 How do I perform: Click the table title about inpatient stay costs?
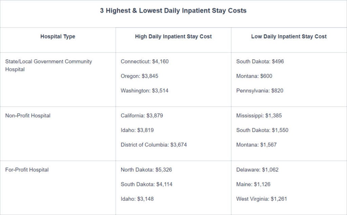click(173, 11)
